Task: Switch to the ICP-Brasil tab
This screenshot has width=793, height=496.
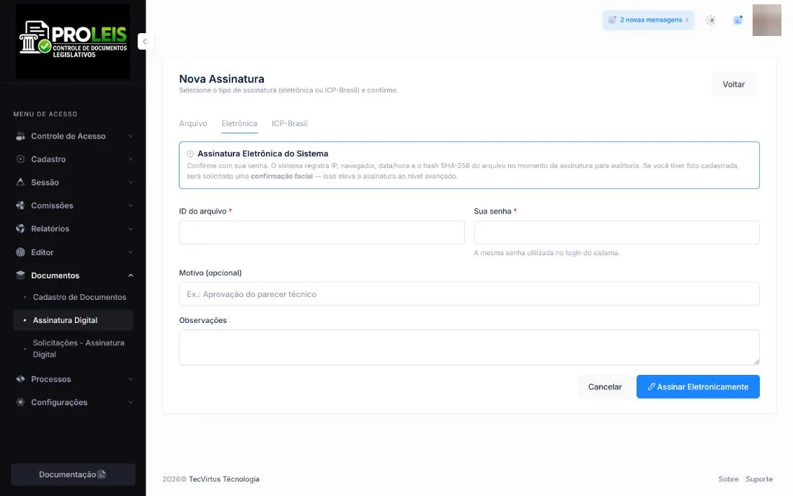Action: coord(289,123)
